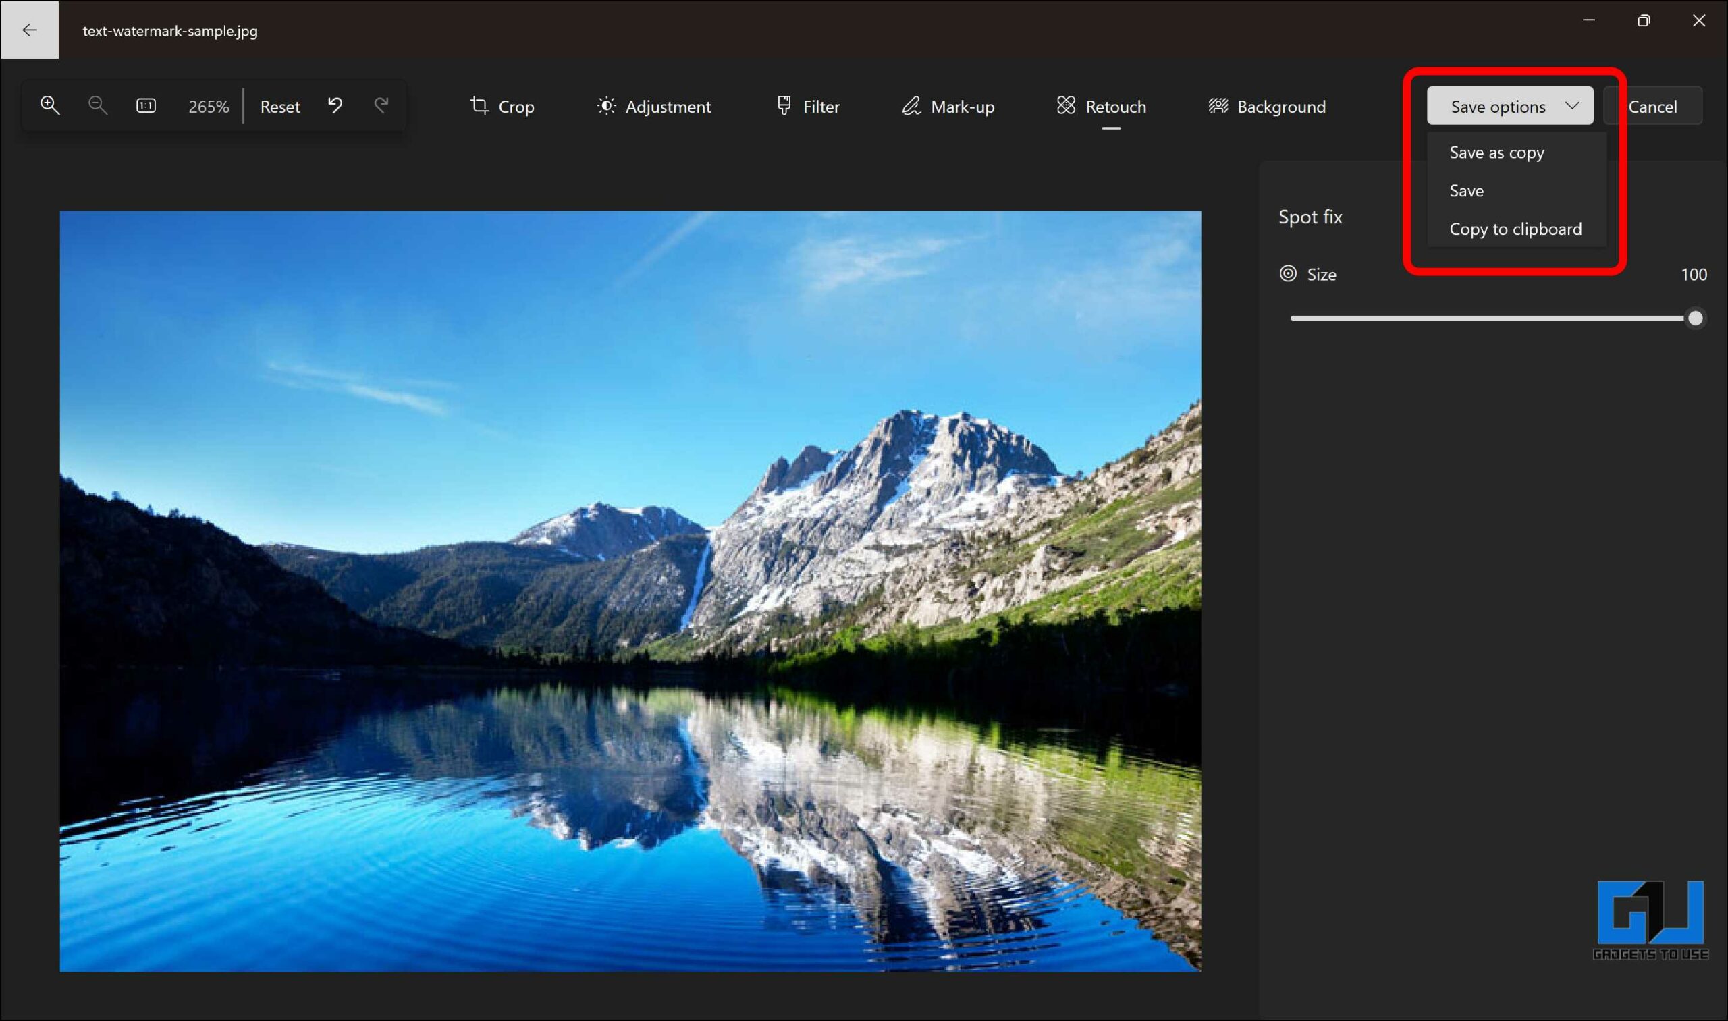Click the Size target icon
Image resolution: width=1728 pixels, height=1021 pixels.
coord(1289,274)
